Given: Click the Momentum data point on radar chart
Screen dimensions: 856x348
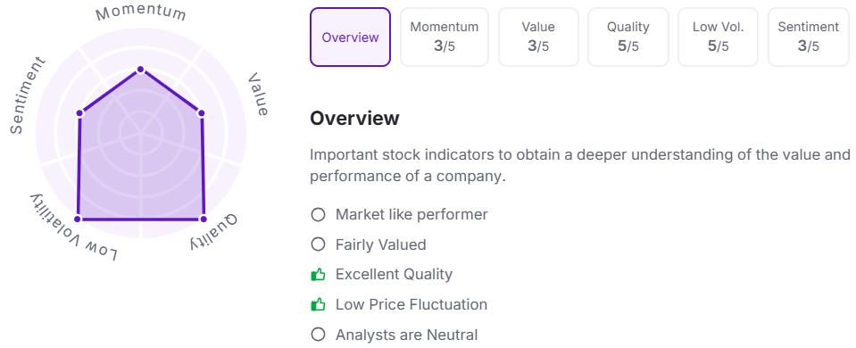Looking at the screenshot, I should point(140,70).
